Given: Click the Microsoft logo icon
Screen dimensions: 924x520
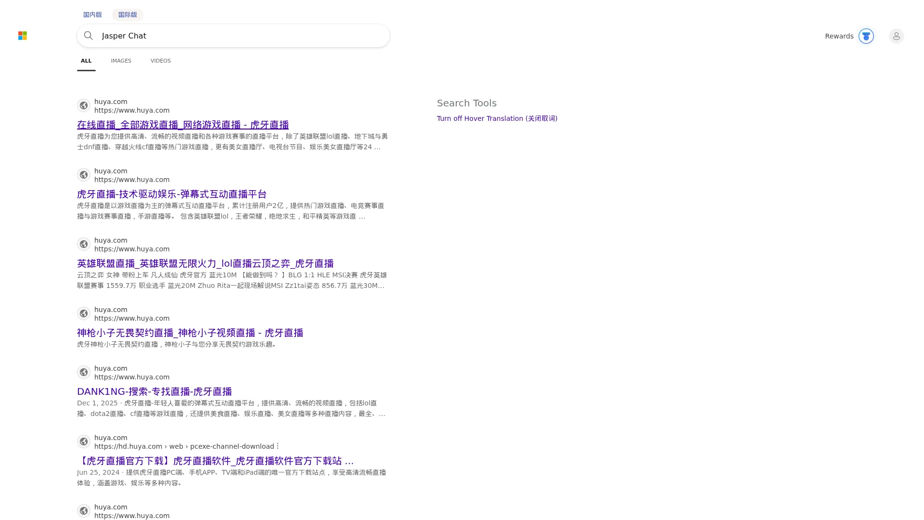Looking at the screenshot, I should coord(23,36).
